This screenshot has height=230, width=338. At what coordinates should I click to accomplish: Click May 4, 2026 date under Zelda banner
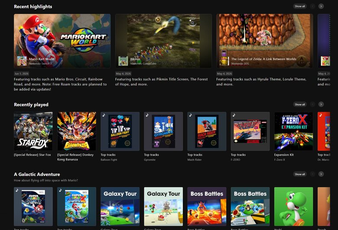click(x=224, y=74)
